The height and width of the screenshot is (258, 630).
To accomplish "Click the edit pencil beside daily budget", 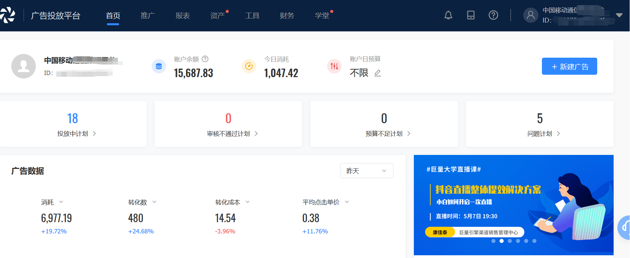I will coord(377,73).
